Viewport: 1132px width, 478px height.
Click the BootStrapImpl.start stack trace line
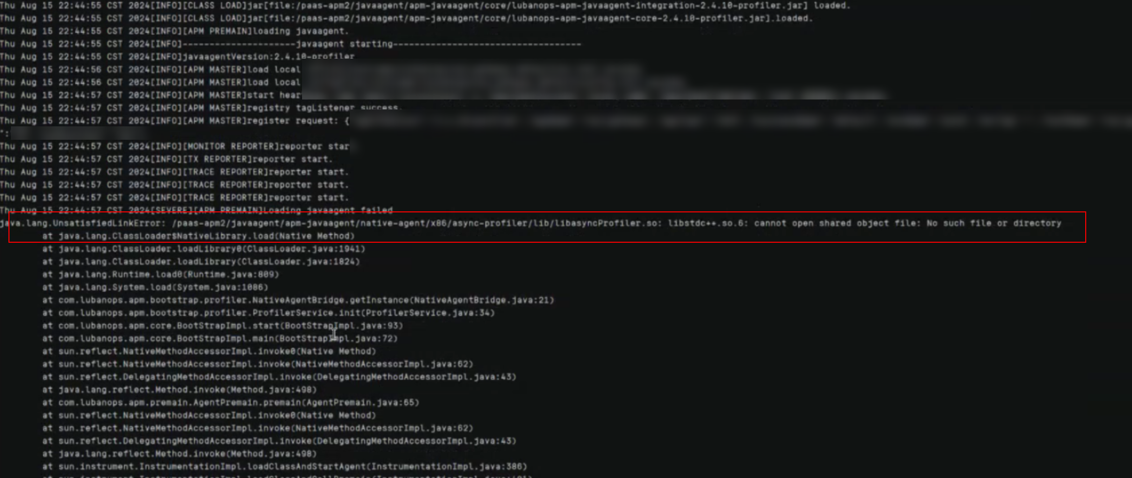[x=222, y=326]
